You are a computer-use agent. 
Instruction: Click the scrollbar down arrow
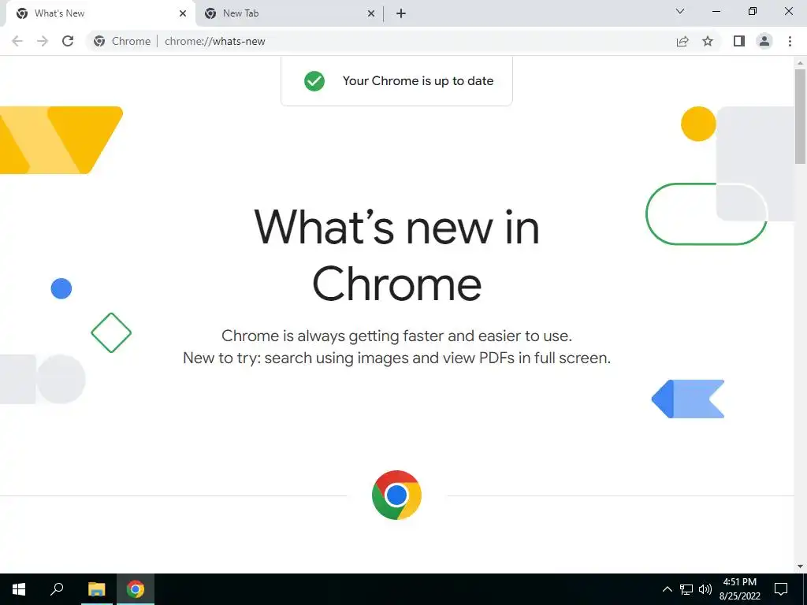tap(800, 566)
